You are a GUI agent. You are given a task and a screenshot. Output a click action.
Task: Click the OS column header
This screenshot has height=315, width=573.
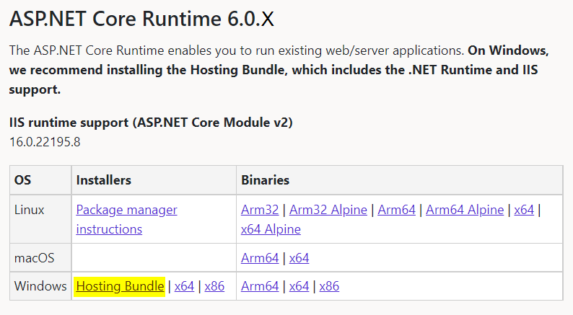tap(22, 180)
